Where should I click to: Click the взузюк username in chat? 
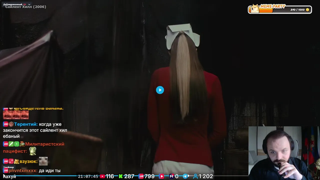point(28,161)
